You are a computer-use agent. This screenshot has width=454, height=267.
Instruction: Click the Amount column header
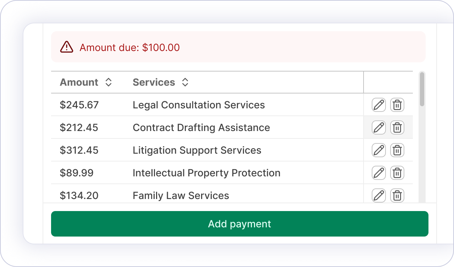[x=79, y=83]
